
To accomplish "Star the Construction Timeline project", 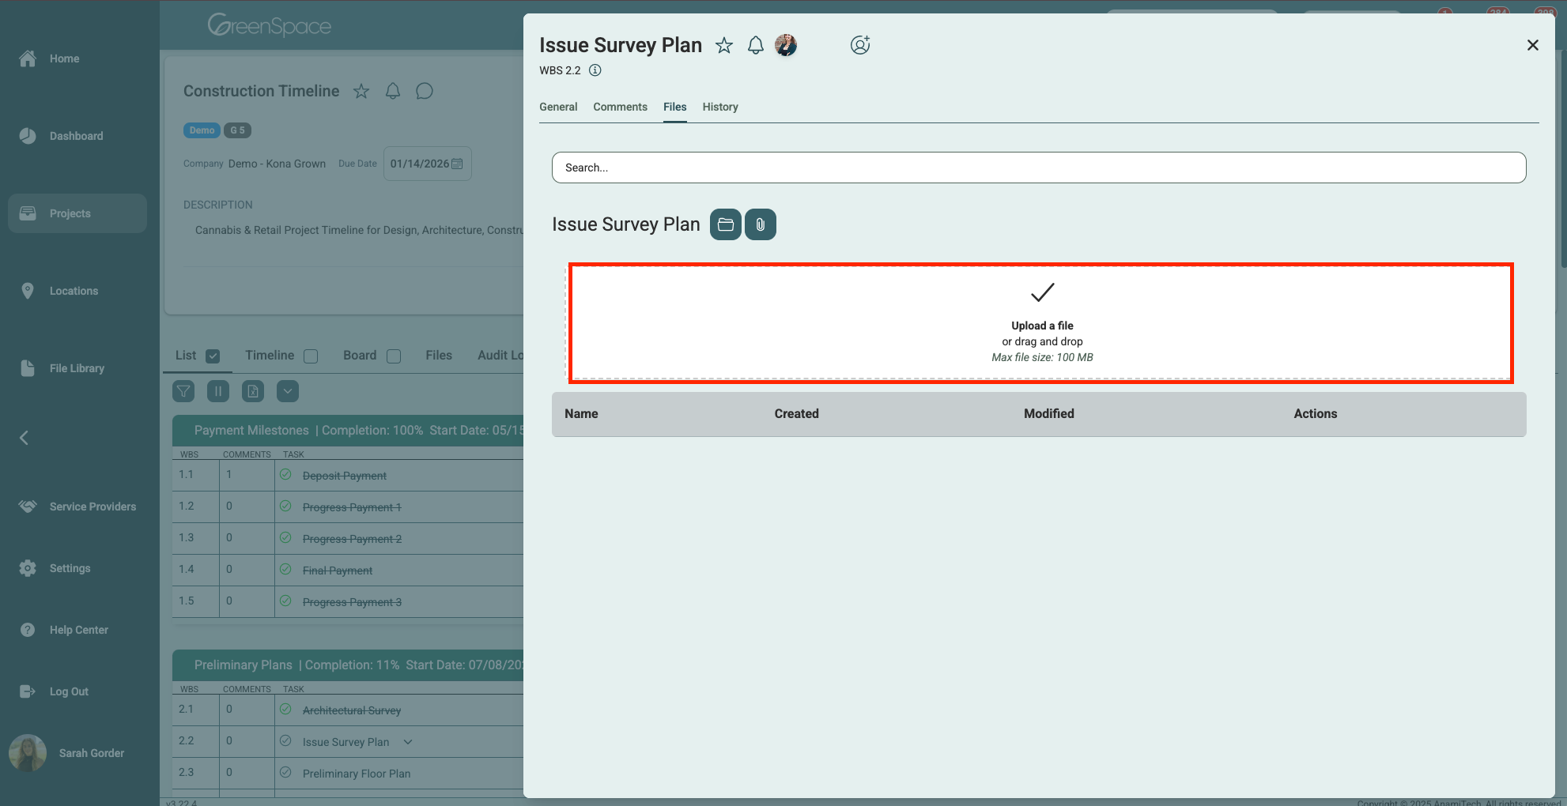I will click(361, 92).
